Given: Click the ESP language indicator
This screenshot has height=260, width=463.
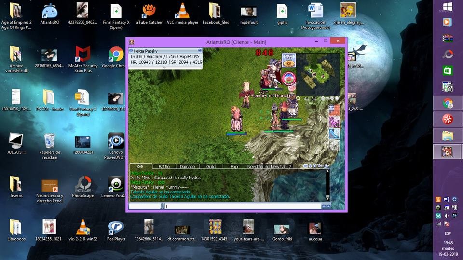Looking at the screenshot, I should click(x=448, y=233).
